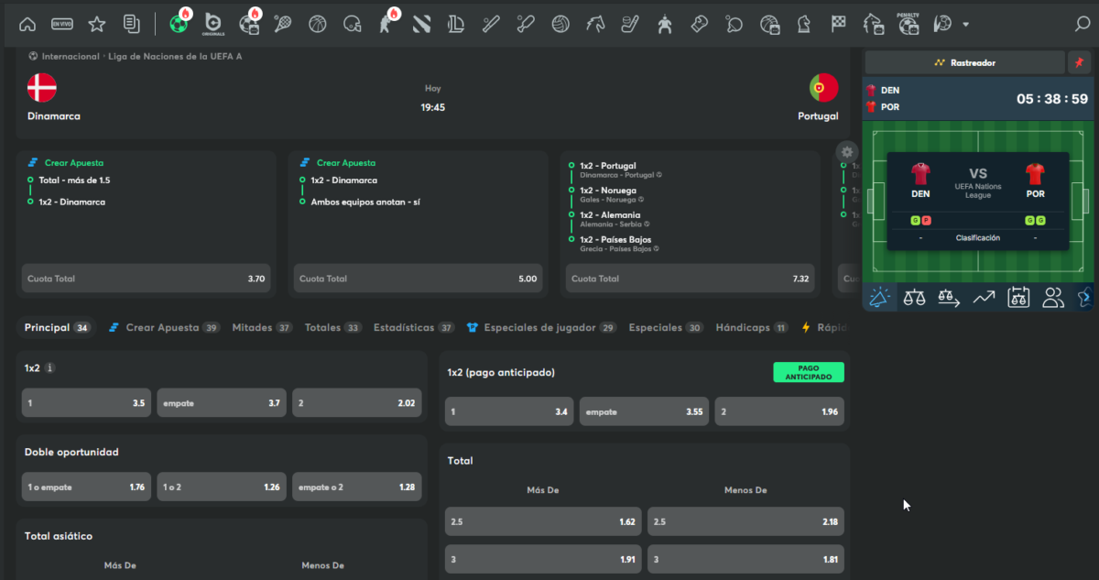Bet on 1x2 outcome 1 at 3.5

(86, 402)
